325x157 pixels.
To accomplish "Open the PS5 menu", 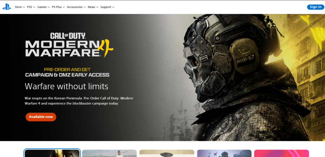I will tap(30, 7).
